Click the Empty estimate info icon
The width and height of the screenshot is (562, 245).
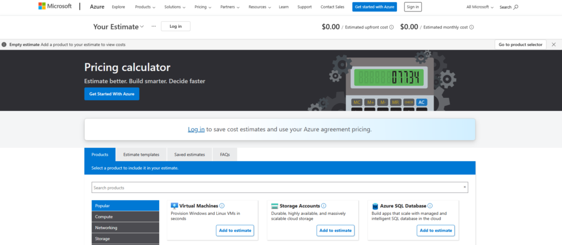4,45
